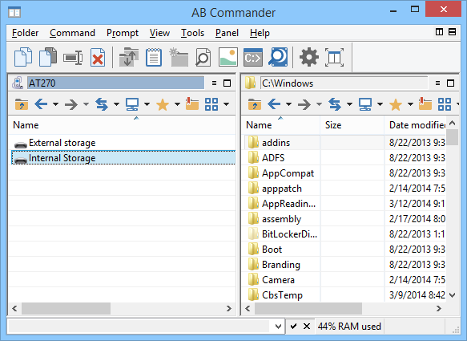The height and width of the screenshot is (341, 467).
Task: Open the image viewer toolbar icon
Action: [x=228, y=57]
